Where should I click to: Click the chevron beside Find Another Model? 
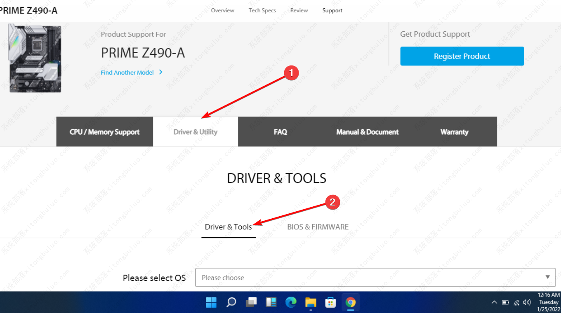(x=161, y=72)
